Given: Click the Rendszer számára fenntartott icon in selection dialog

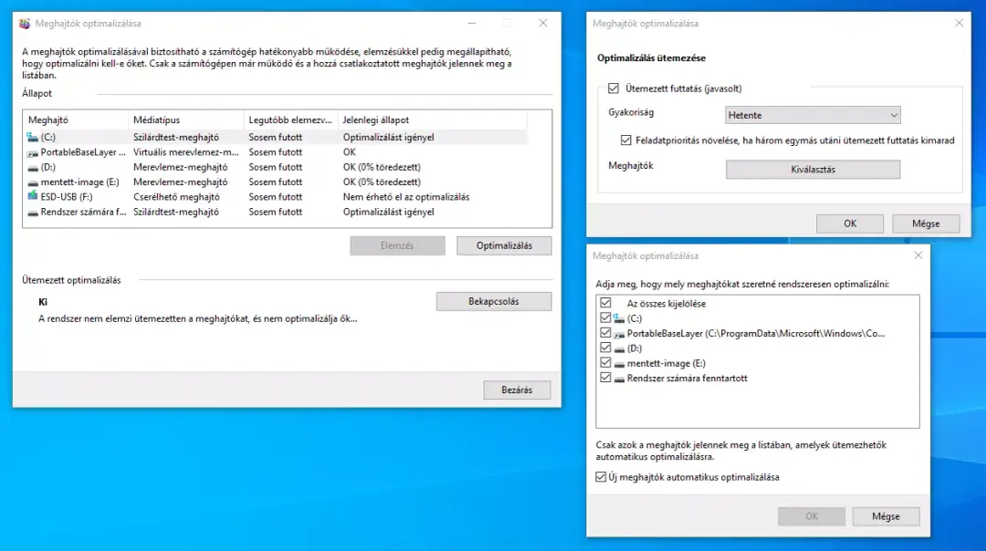Looking at the screenshot, I should point(619,379).
